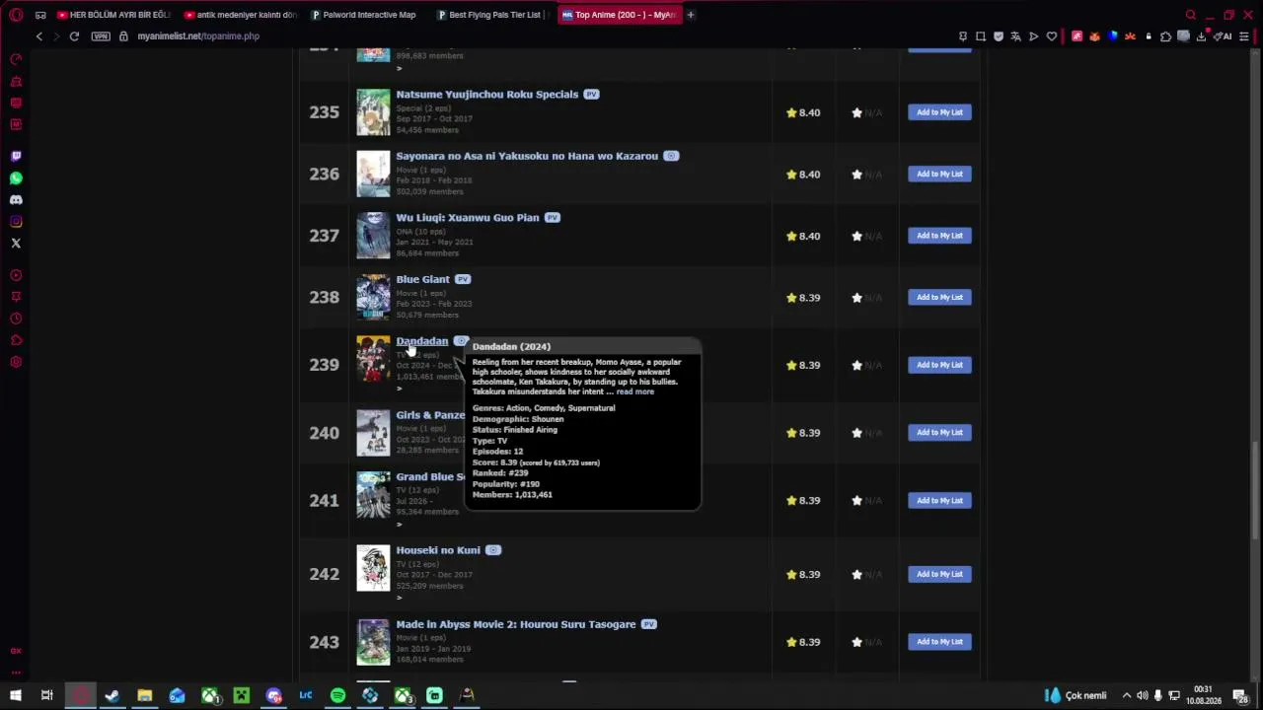Switch to the Palworld Interactive Map tab

pyautogui.click(x=363, y=15)
